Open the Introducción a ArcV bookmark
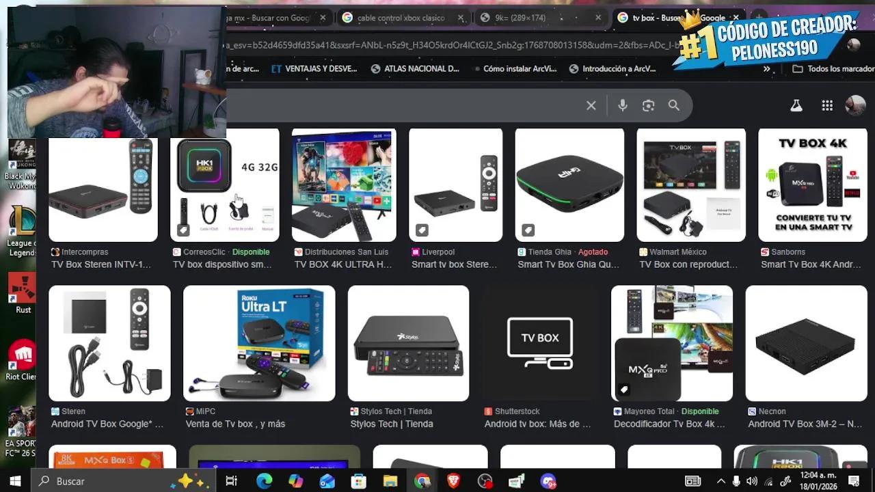 [x=613, y=68]
